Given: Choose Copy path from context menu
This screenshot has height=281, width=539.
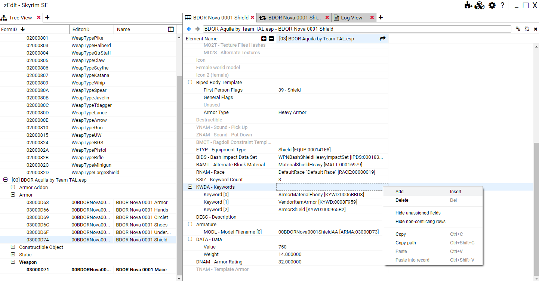Looking at the screenshot, I should click(433, 243).
